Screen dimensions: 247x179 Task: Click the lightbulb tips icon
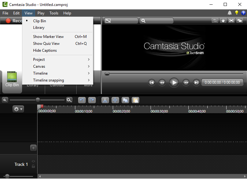237,13
